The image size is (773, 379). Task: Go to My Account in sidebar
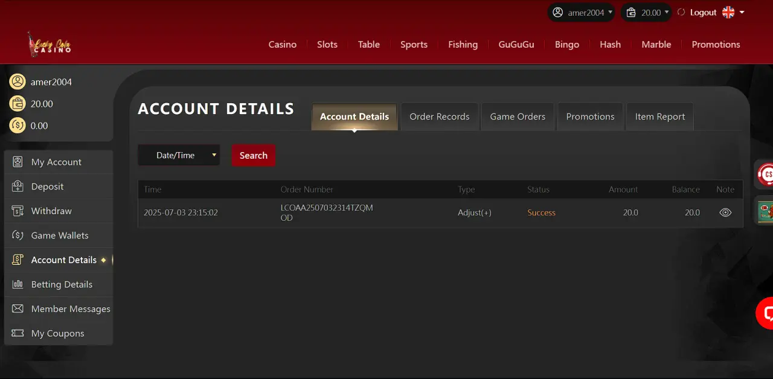coord(59,162)
